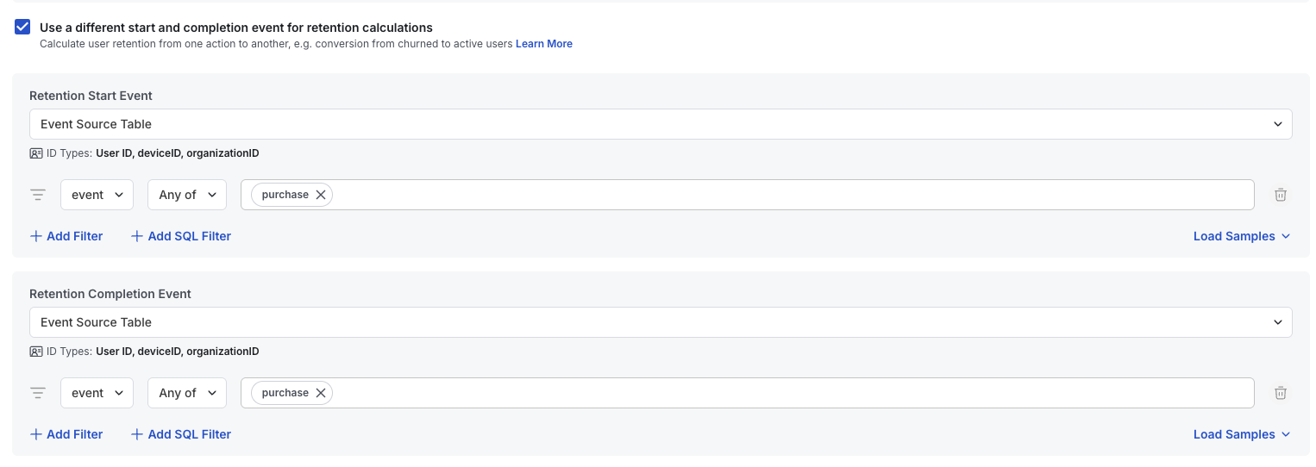Click values input field in Retention Start Event
This screenshot has height=467, width=1316.
pyautogui.click(x=747, y=195)
